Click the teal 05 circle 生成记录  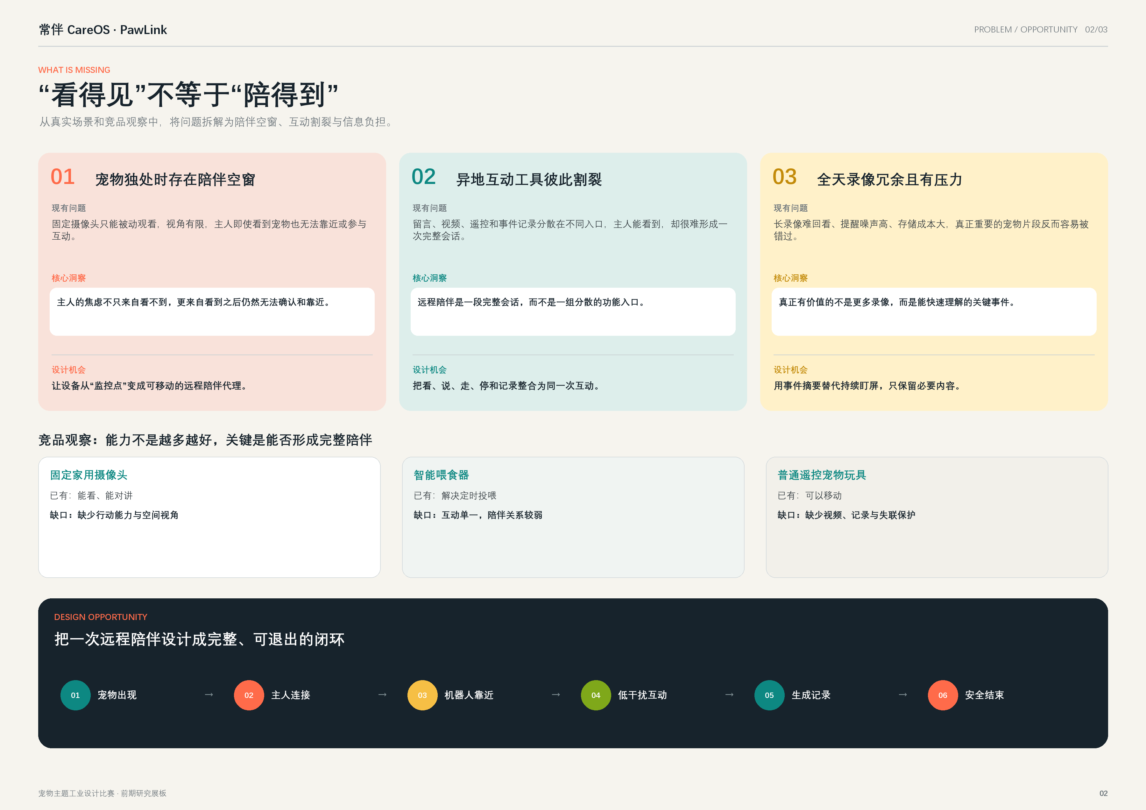769,695
